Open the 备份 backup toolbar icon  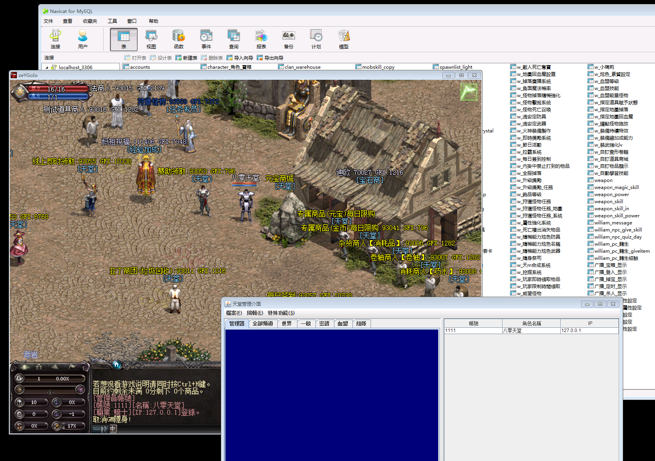point(289,39)
